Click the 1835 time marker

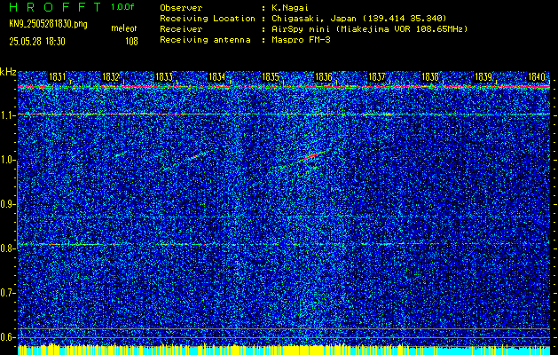[x=270, y=76]
